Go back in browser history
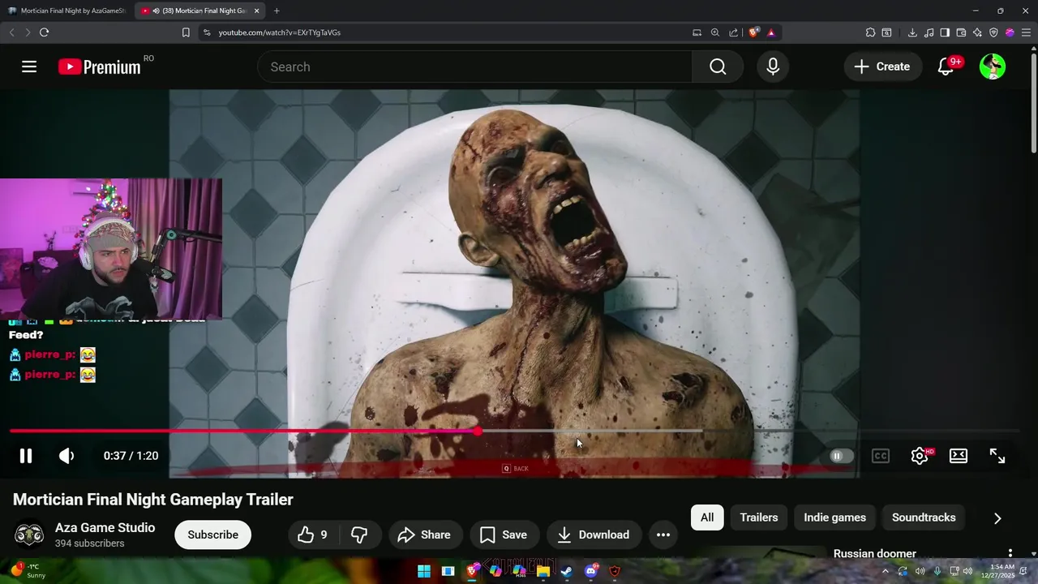 11,32
